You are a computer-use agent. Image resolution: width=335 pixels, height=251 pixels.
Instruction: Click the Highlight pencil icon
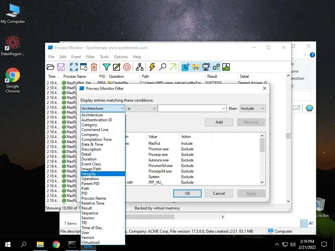(116, 67)
